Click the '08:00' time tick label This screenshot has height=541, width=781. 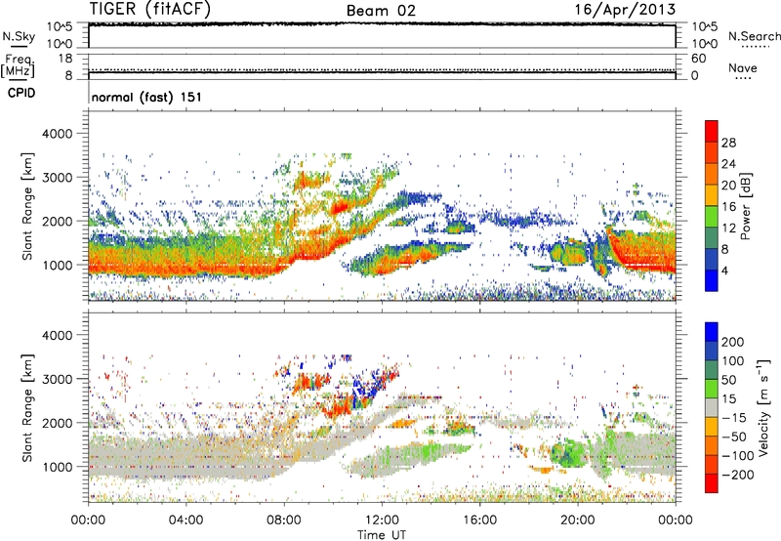(284, 520)
